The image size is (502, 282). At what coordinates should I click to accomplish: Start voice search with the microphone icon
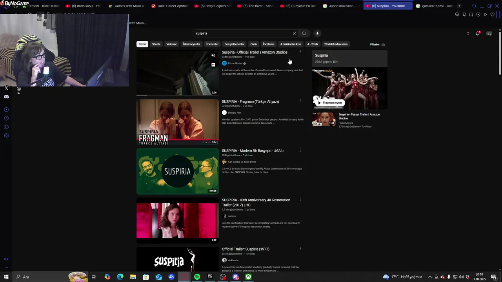click(x=317, y=33)
